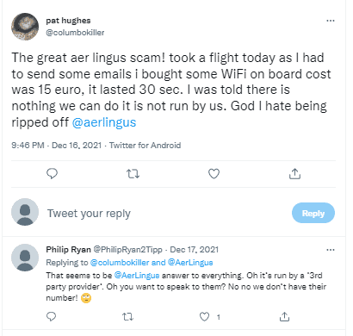Retweet the pat hughes main tweet
Screen dimensions: 353x336
pos(133,174)
